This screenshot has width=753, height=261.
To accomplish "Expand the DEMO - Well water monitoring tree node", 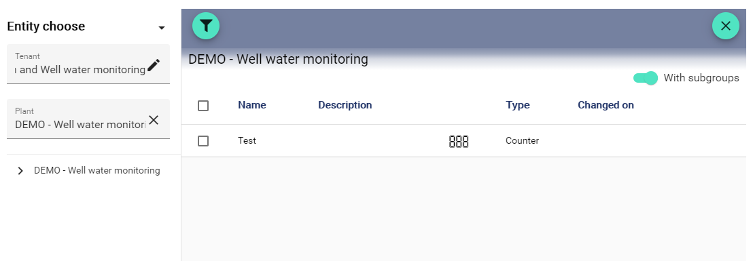I will click(20, 171).
